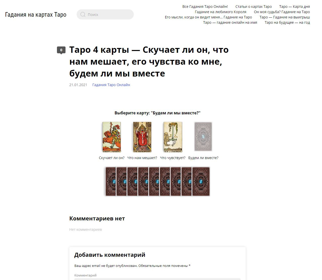Go to Гадания на картах Таро homepage
Image resolution: width=322 pixels, height=280 pixels.
pyautogui.click(x=36, y=15)
